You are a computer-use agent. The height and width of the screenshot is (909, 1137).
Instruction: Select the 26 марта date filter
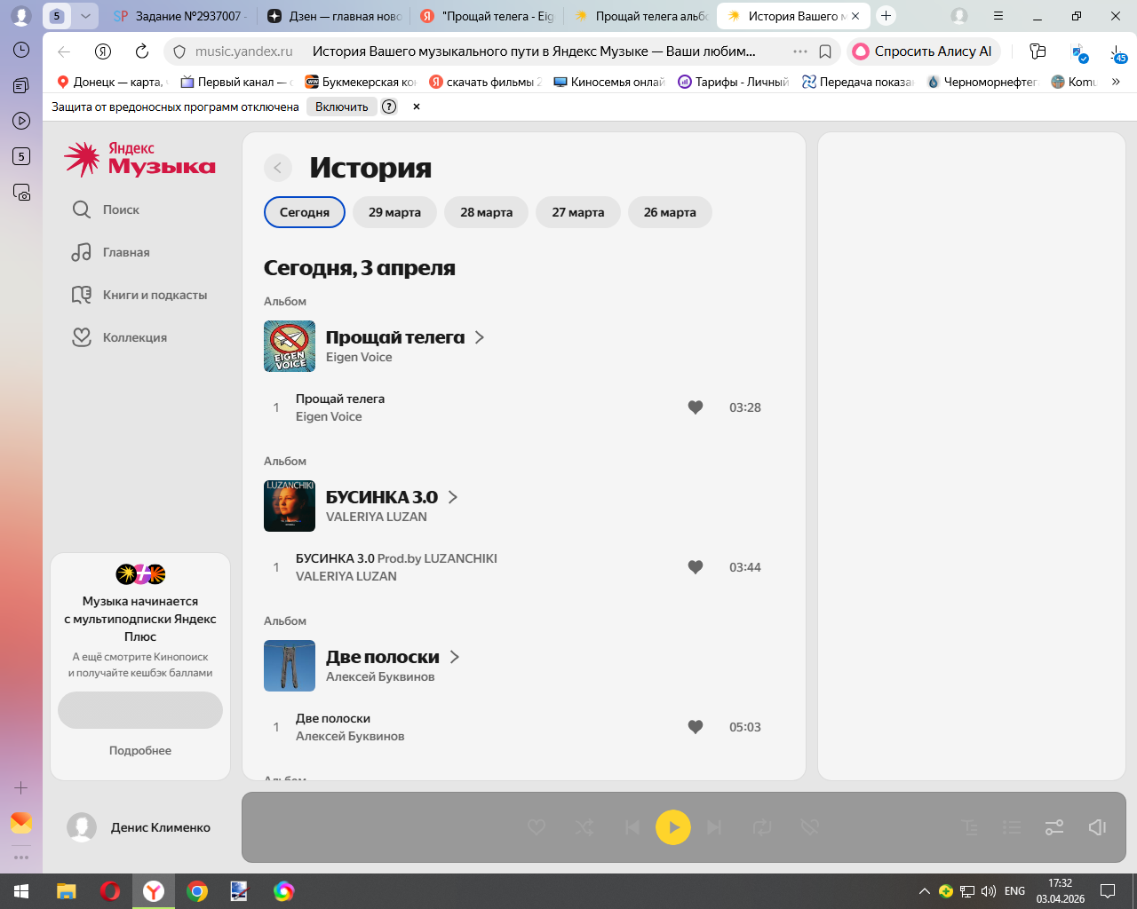pyautogui.click(x=670, y=212)
